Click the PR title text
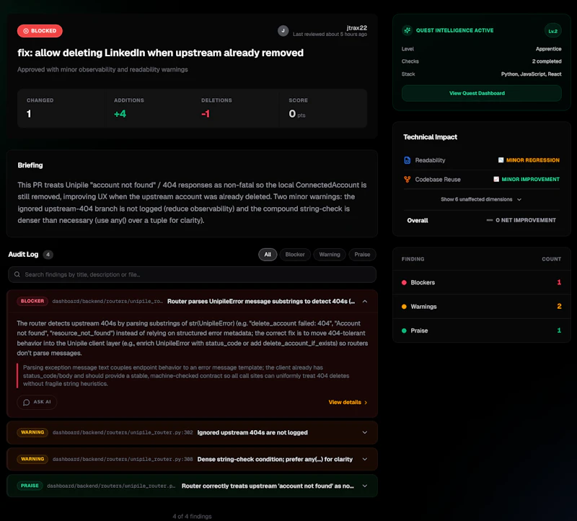 (x=160, y=53)
